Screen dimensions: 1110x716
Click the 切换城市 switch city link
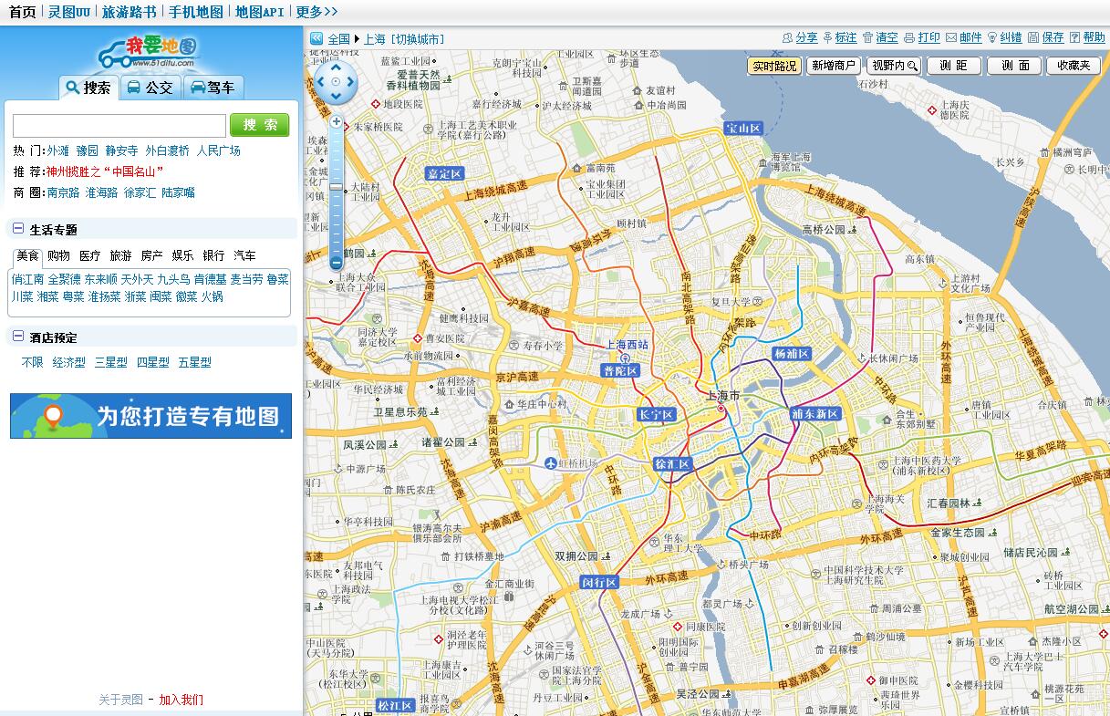tap(418, 38)
